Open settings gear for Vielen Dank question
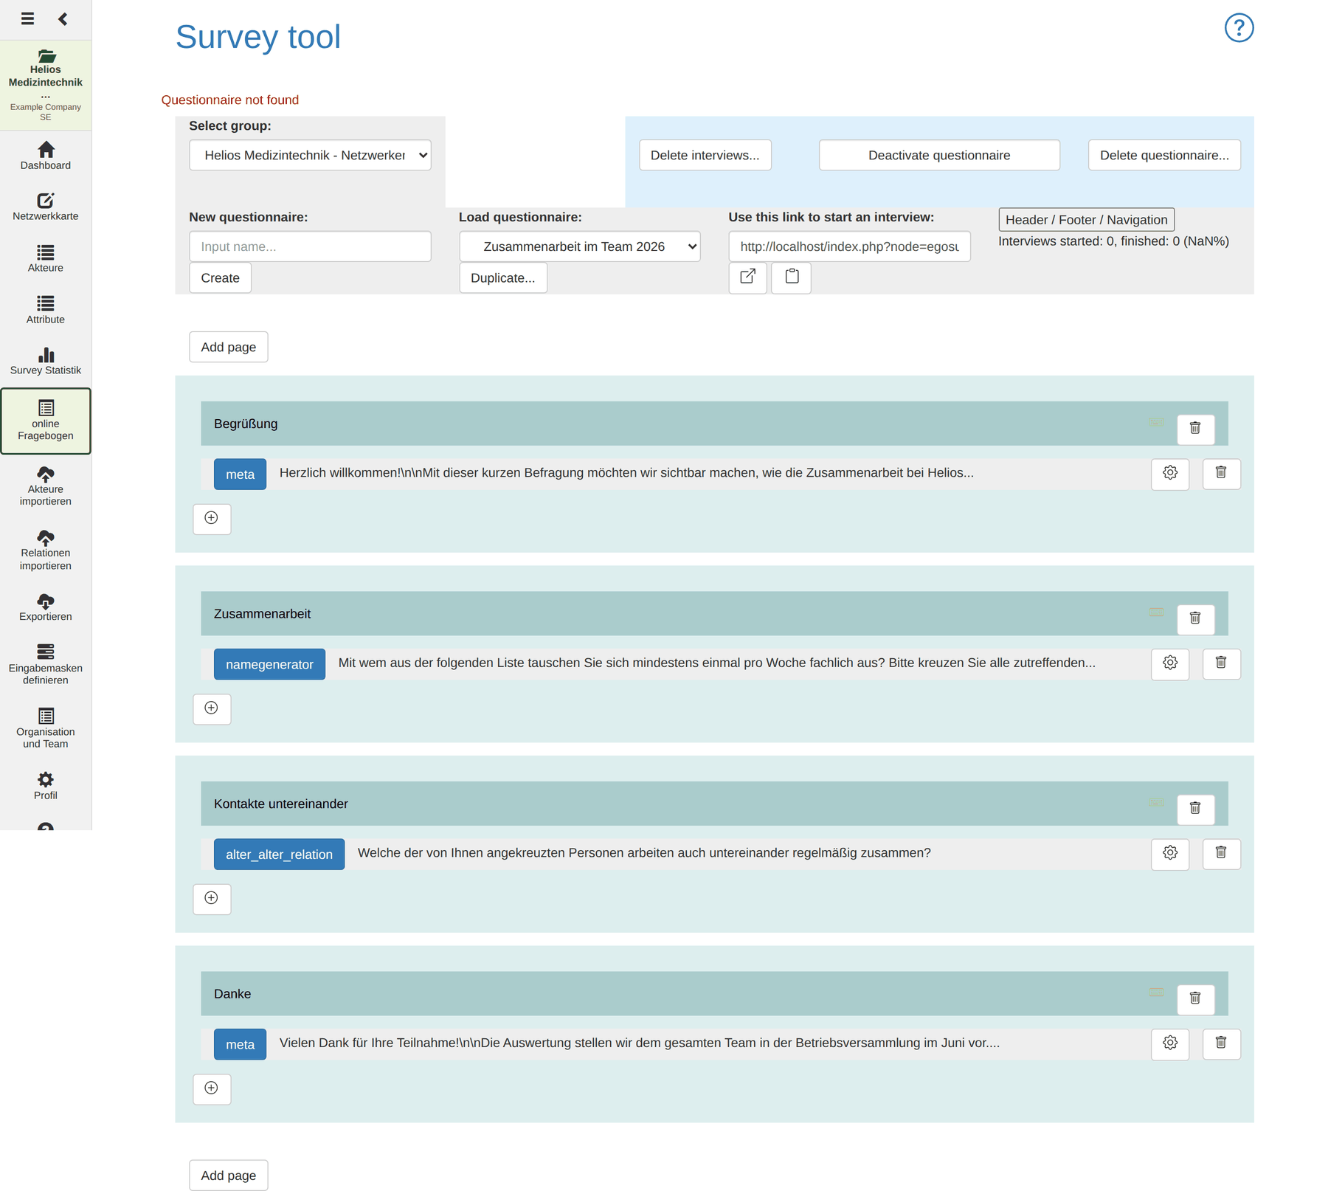 click(1170, 1043)
